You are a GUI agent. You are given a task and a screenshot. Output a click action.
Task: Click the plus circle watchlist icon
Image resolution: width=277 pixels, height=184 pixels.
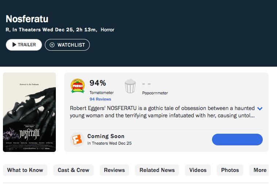pyautogui.click(x=52, y=45)
